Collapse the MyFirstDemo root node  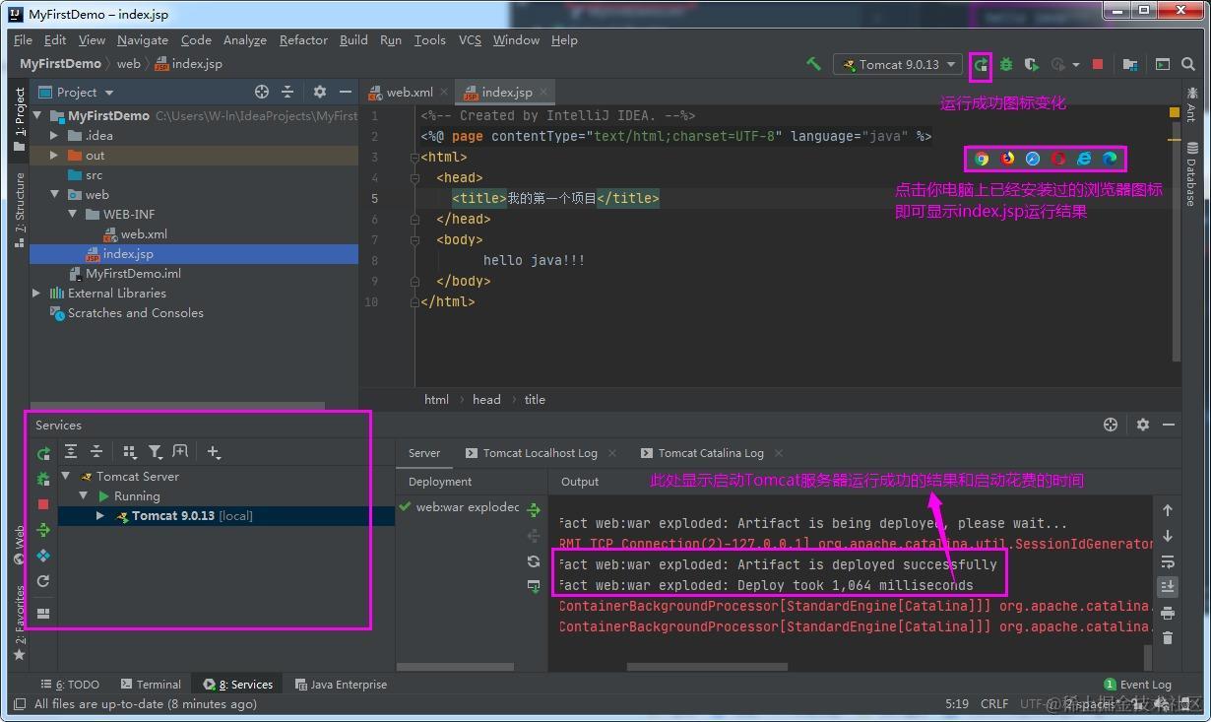pos(37,115)
